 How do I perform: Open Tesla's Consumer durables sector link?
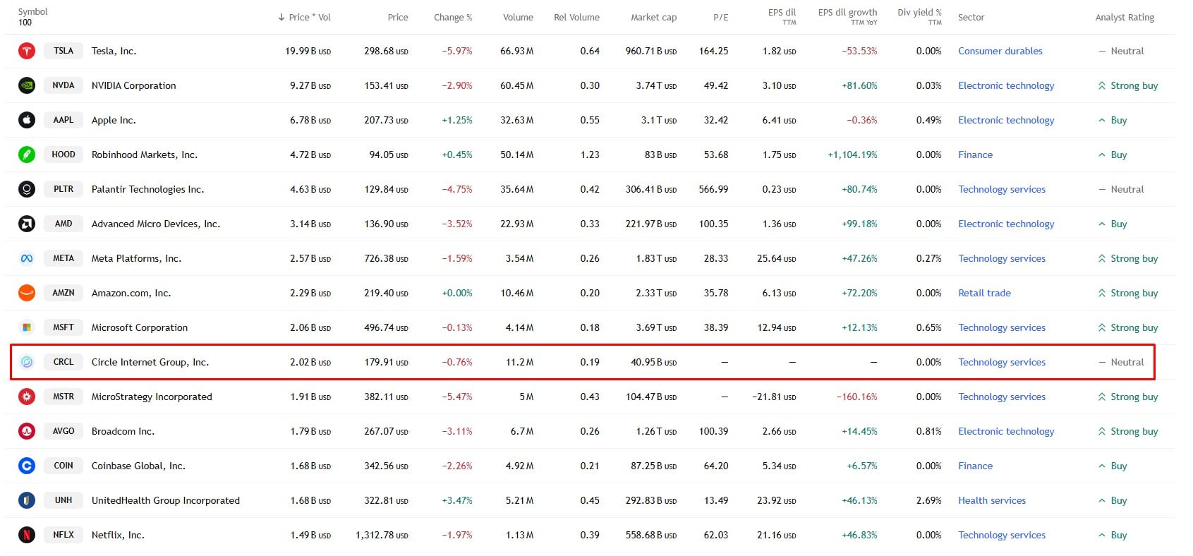1000,51
